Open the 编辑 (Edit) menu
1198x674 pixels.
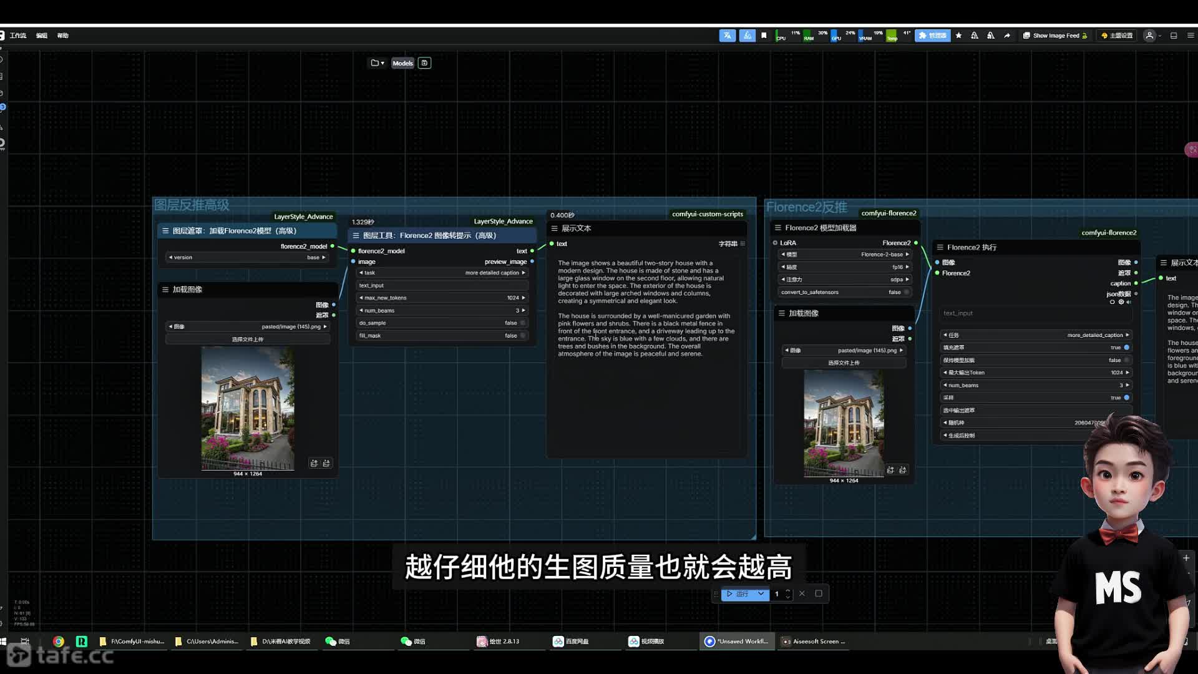(x=42, y=36)
